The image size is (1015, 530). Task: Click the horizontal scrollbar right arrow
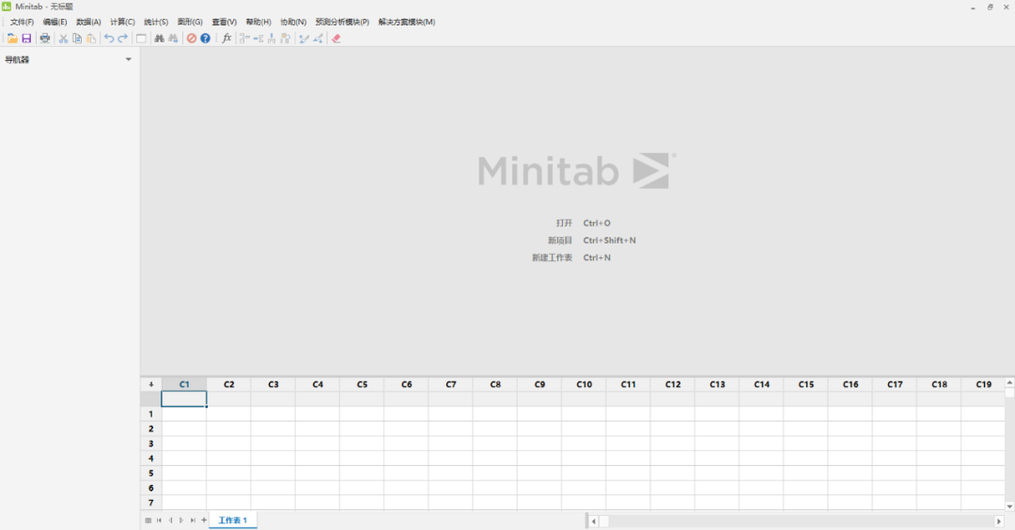(999, 521)
